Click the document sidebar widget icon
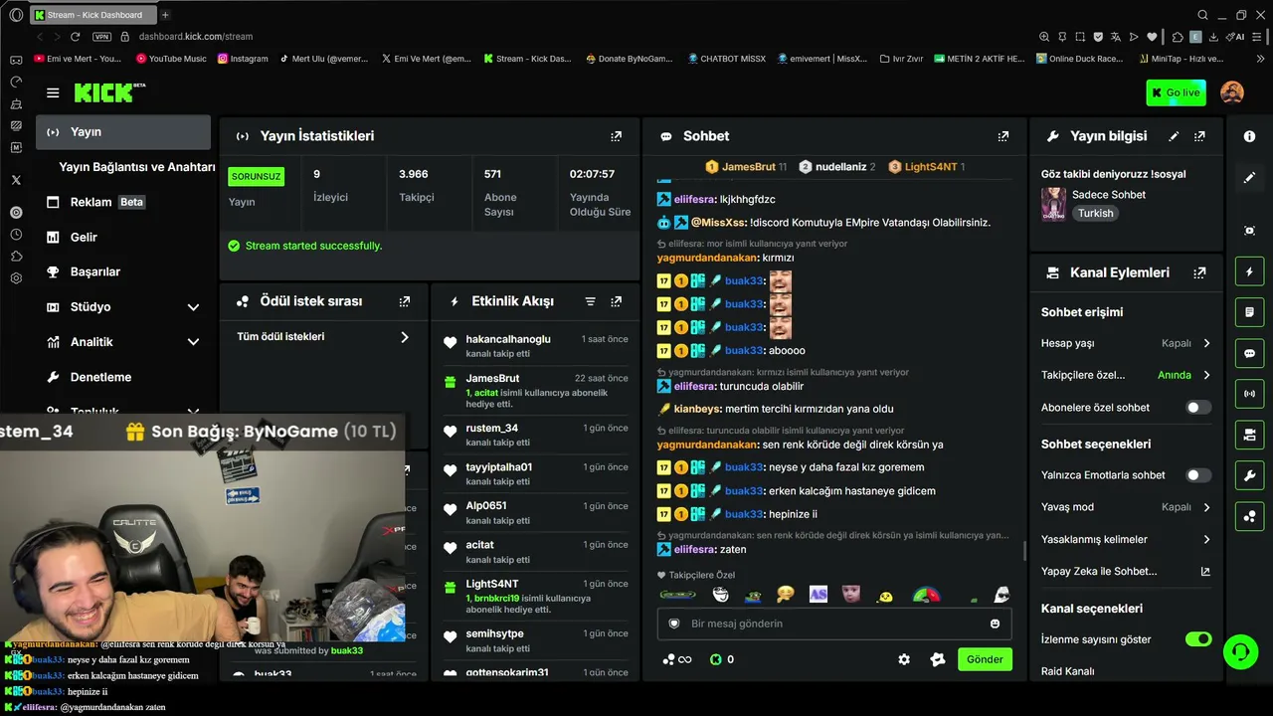Image resolution: width=1273 pixels, height=716 pixels. tap(1250, 312)
